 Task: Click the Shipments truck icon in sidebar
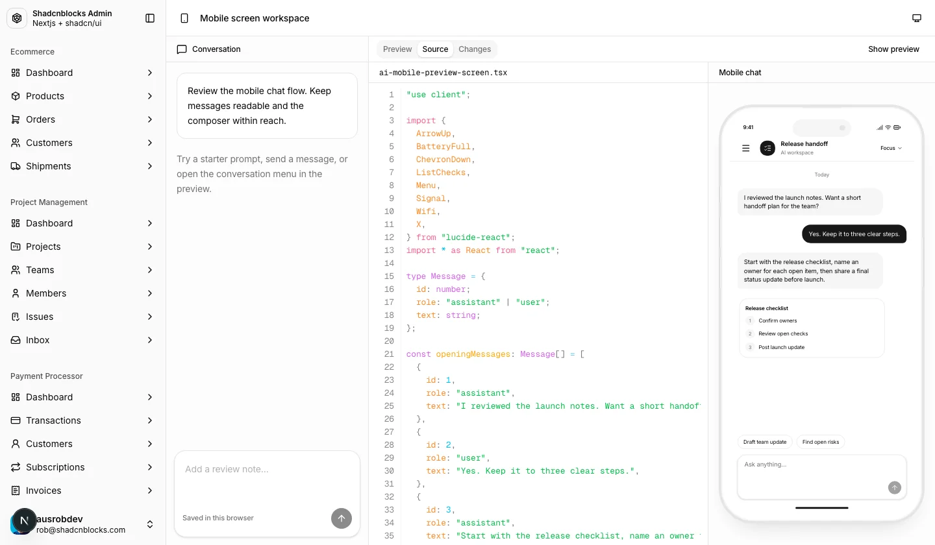click(16, 166)
